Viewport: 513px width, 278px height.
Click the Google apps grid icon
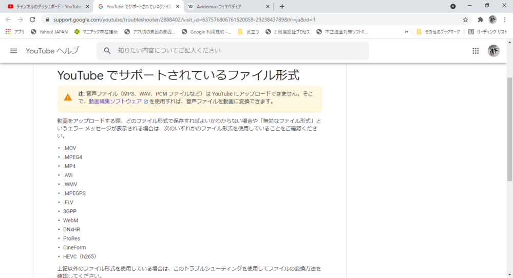(x=476, y=51)
